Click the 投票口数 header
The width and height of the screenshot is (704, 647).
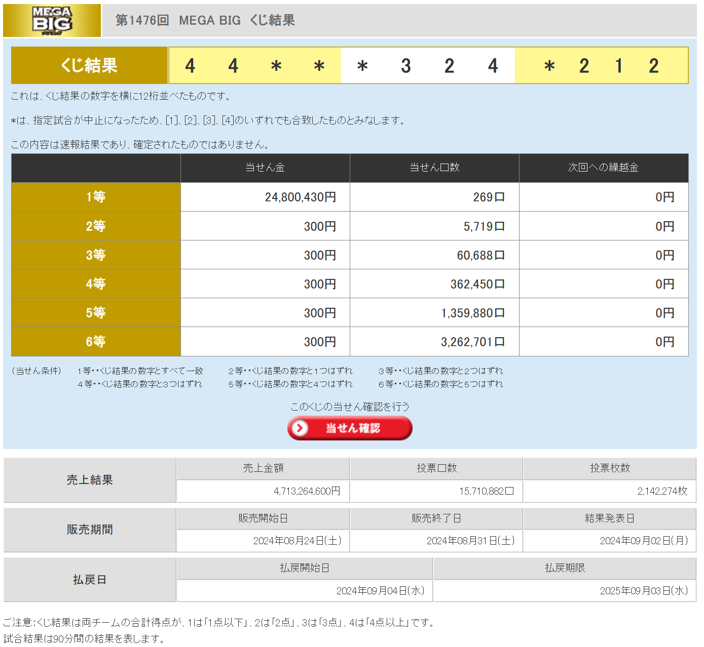pyautogui.click(x=436, y=468)
